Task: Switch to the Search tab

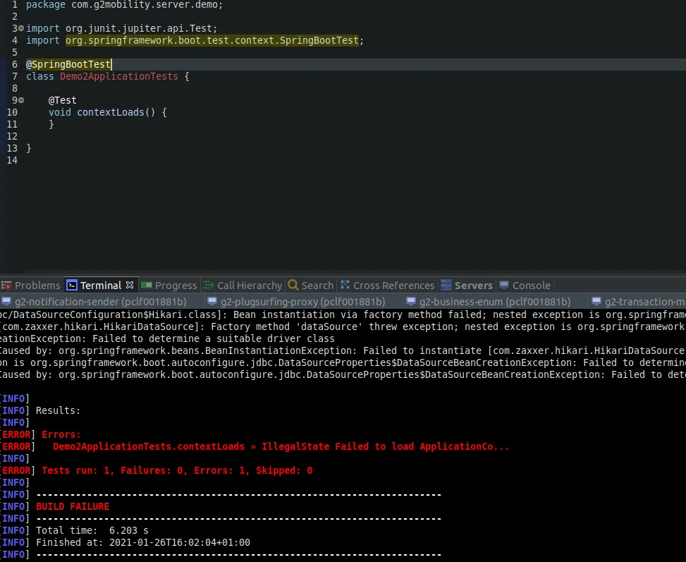Action: tap(311, 286)
